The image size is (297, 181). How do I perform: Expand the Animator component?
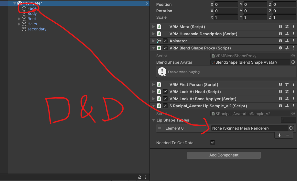pos(154,41)
